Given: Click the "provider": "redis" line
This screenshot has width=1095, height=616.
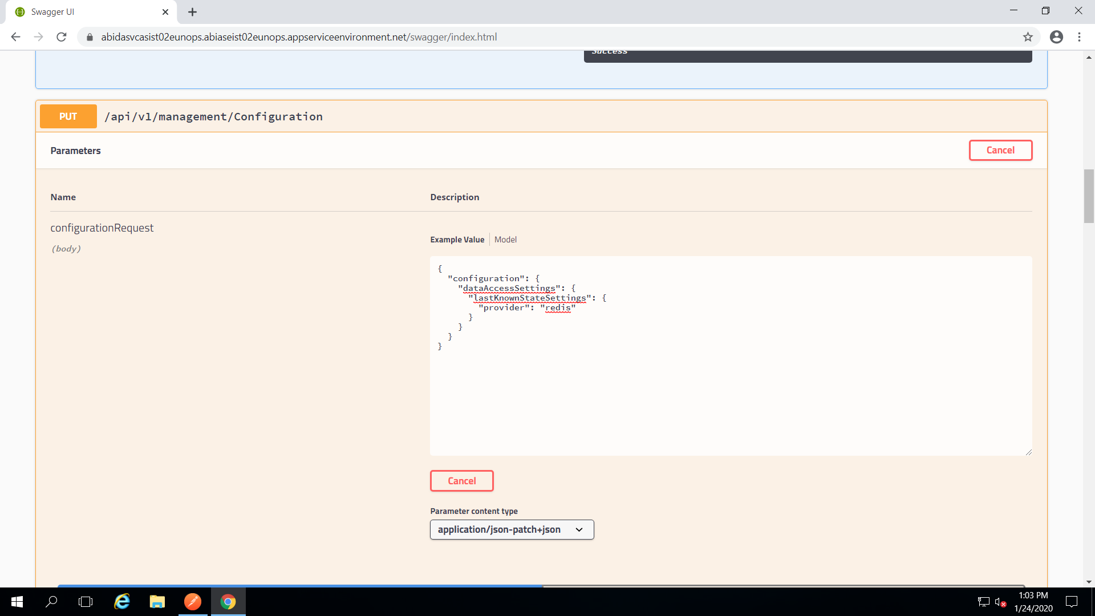Looking at the screenshot, I should pos(527,307).
